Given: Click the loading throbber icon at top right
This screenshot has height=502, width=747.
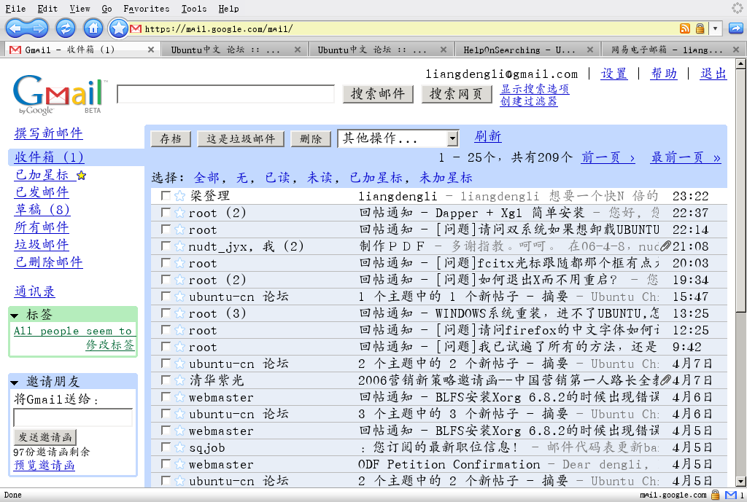Looking at the screenshot, I should point(737,7).
